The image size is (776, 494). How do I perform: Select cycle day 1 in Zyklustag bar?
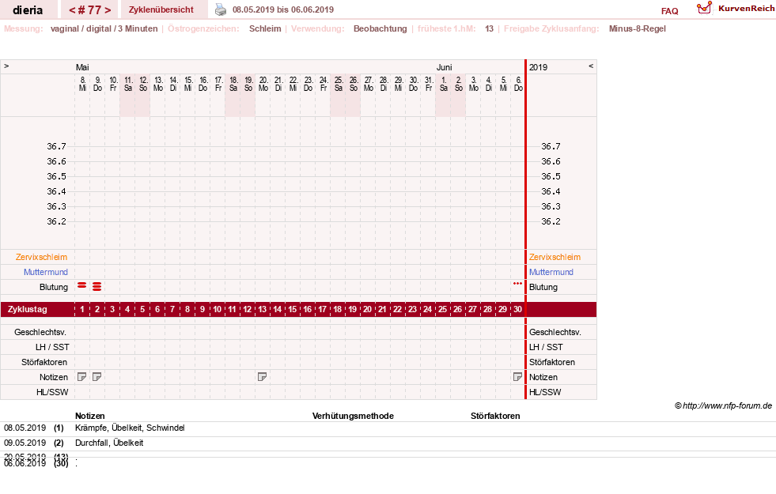click(x=82, y=309)
